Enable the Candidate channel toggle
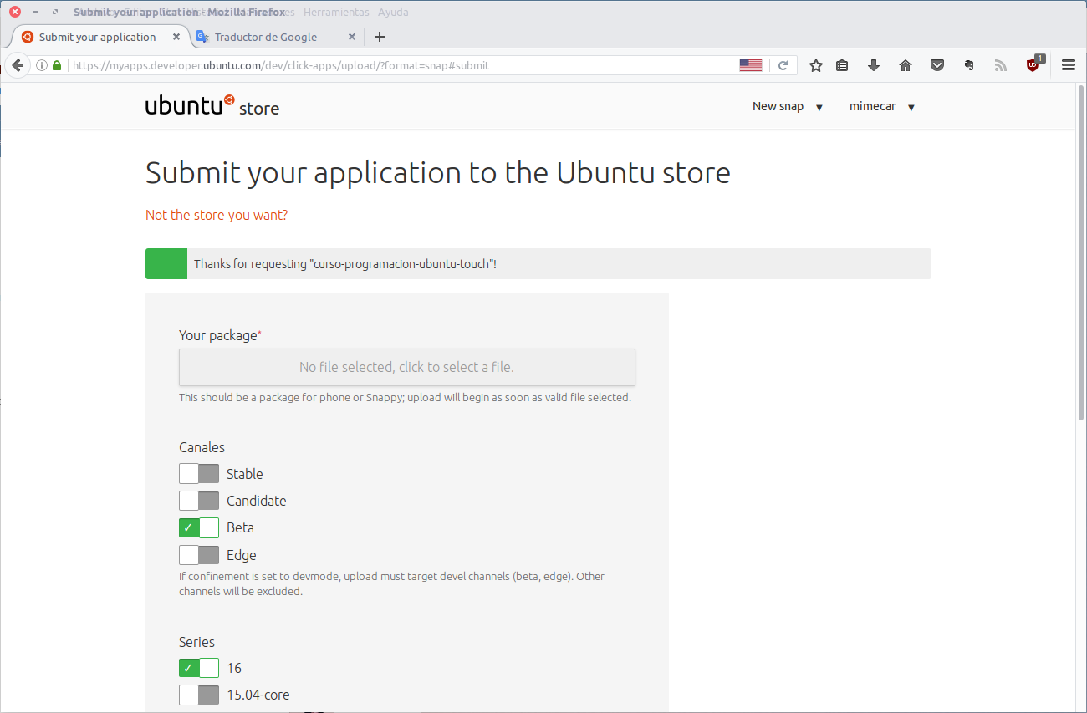 pos(199,501)
